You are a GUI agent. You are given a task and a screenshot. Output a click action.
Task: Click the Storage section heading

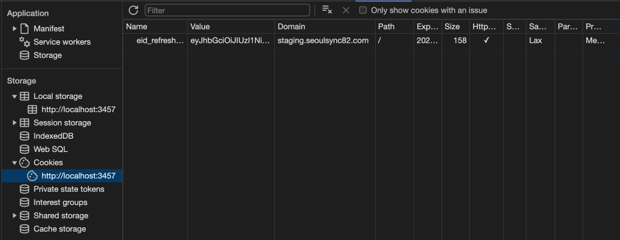pyautogui.click(x=21, y=81)
